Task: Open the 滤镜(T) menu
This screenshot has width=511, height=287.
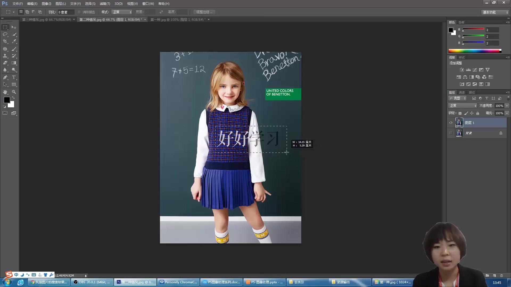Action: tap(105, 4)
